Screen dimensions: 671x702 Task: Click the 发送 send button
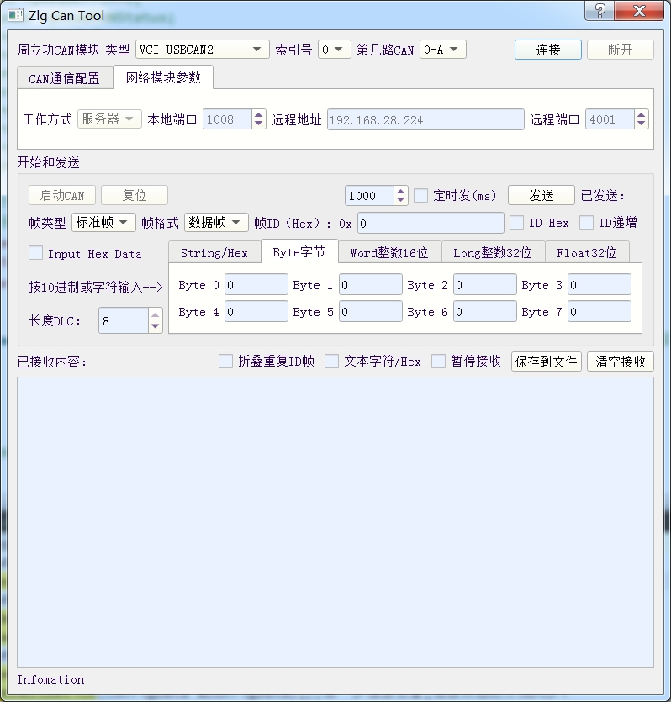point(542,195)
